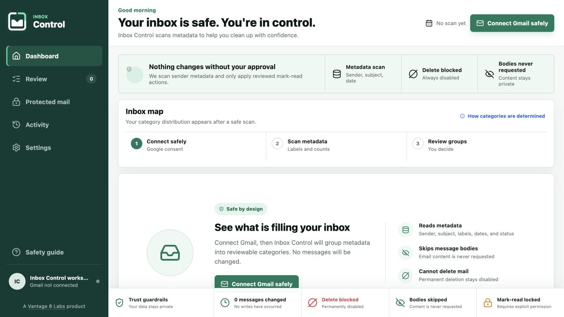Click the Inbox map heading
This screenshot has width=564, height=317.
[145, 111]
